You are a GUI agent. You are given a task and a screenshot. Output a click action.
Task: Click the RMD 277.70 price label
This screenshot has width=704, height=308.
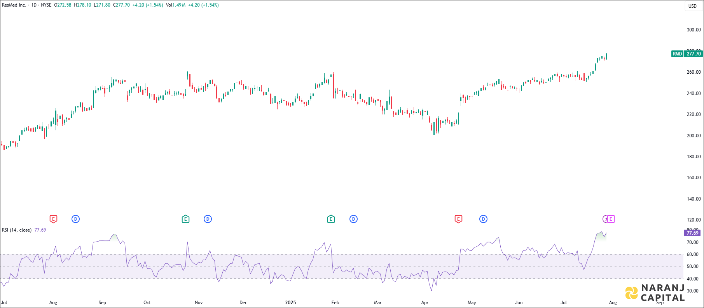(x=687, y=54)
